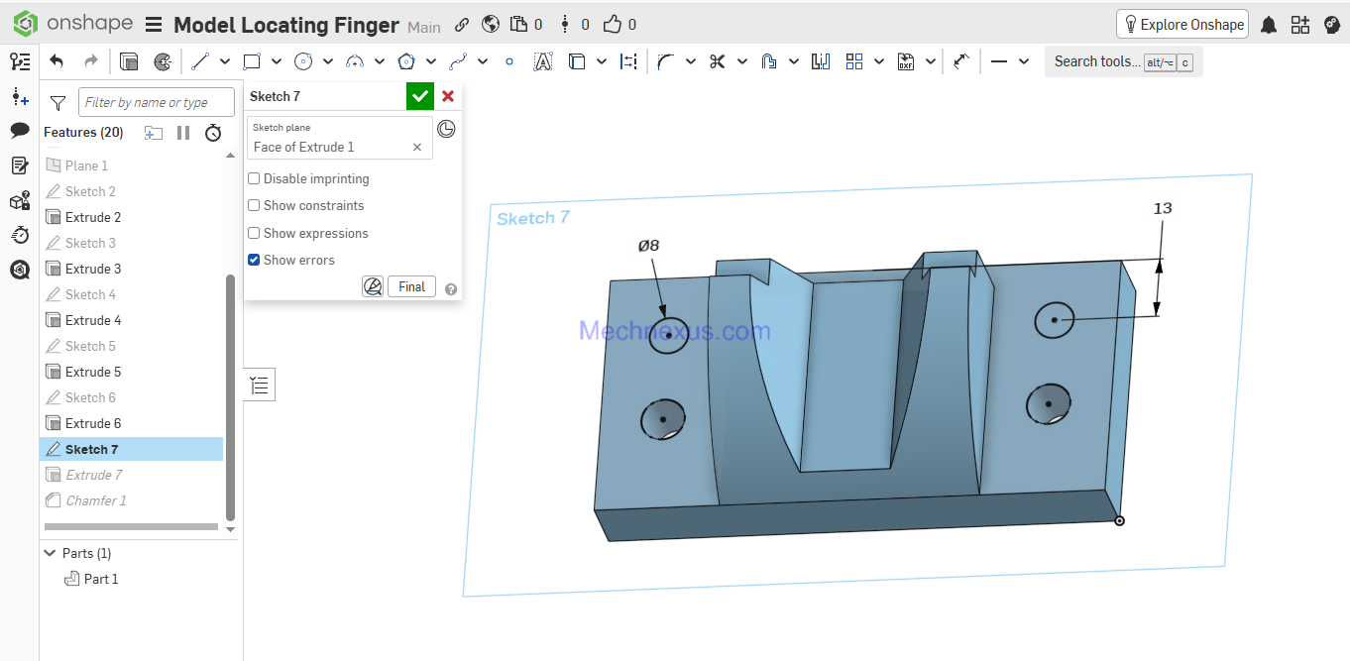Enable Disable imprinting checkbox
Image resolution: width=1350 pixels, height=661 pixels.
pos(255,178)
